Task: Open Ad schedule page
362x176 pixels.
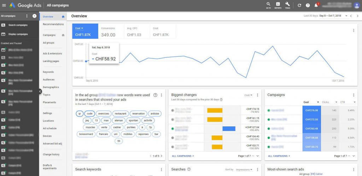Action: 49,128
